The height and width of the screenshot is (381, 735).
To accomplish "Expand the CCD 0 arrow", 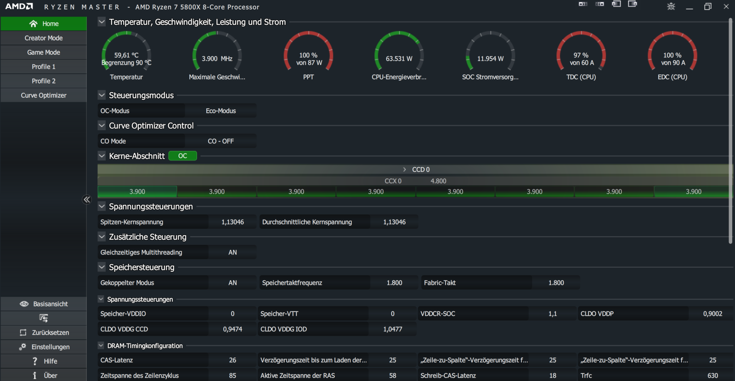I will 405,170.
